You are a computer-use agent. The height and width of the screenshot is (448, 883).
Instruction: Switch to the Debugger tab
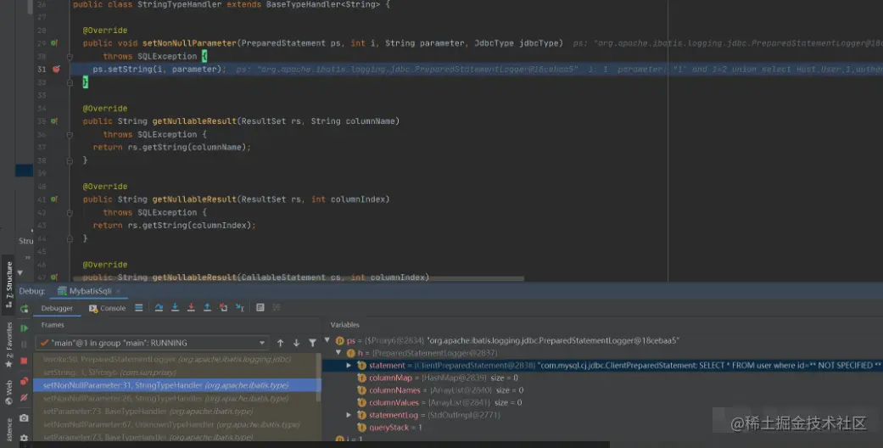pos(57,308)
